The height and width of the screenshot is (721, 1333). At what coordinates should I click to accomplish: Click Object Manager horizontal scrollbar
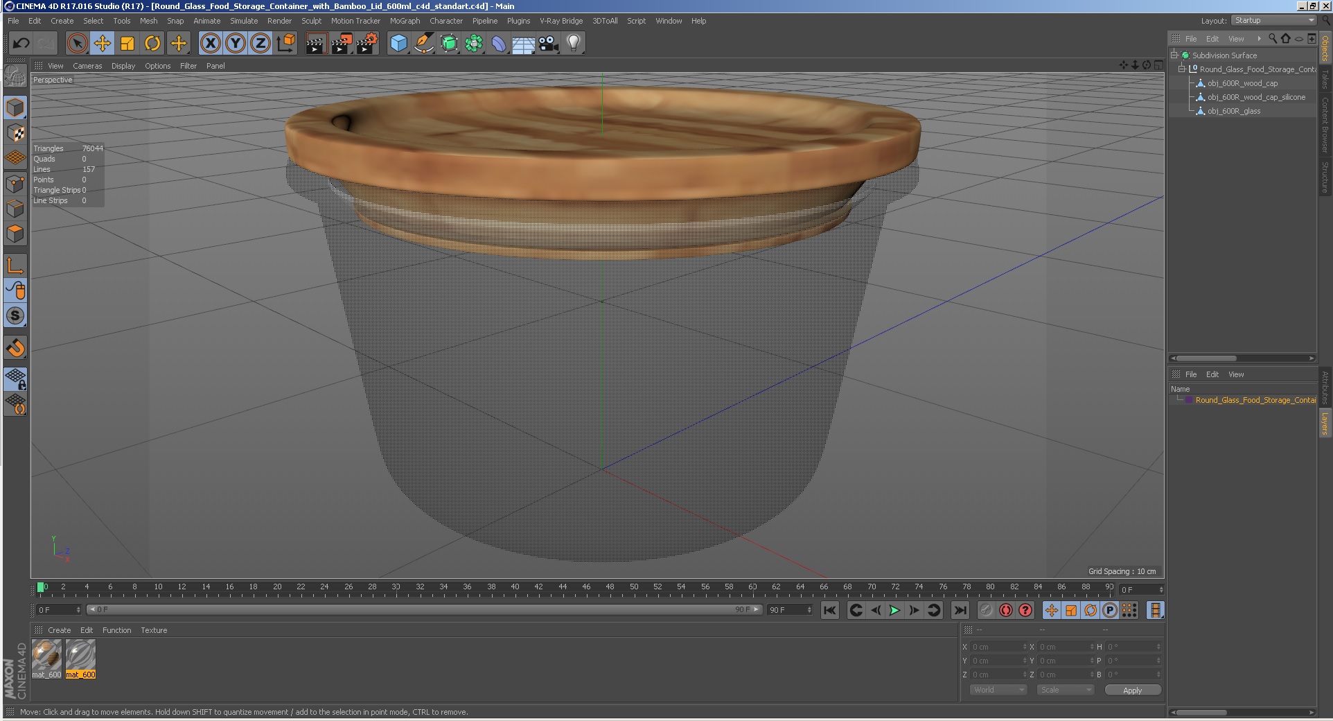[1206, 358]
